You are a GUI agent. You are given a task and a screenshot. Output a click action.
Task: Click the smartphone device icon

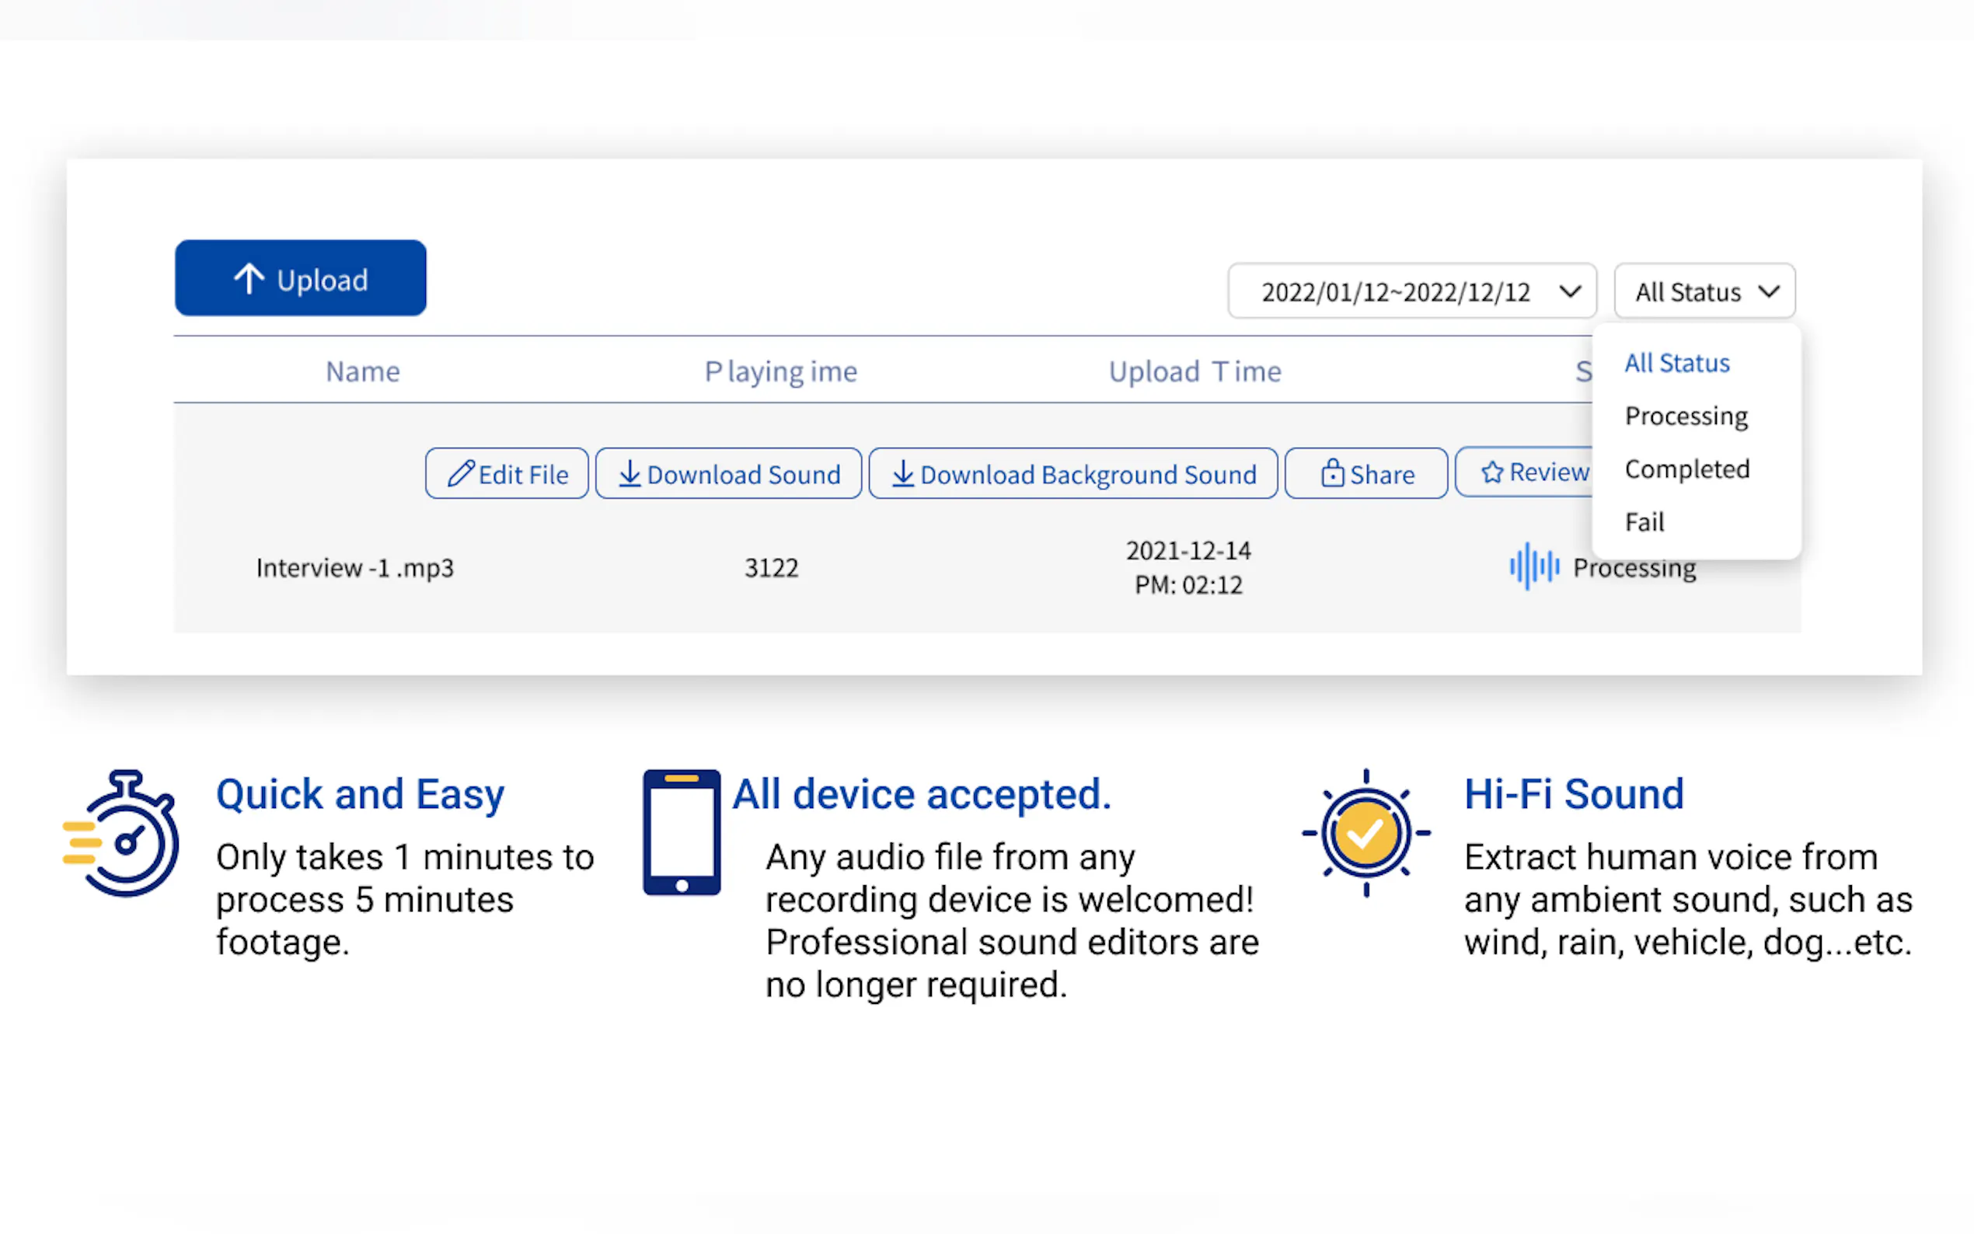(x=682, y=832)
